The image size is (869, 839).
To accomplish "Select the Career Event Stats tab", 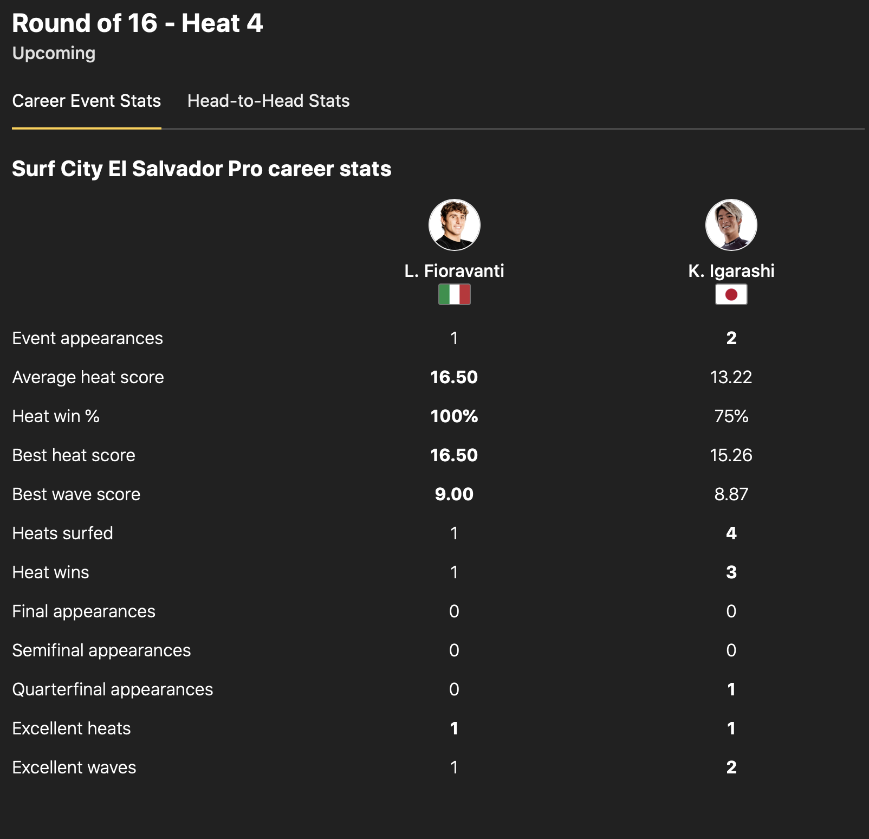I will point(87,101).
